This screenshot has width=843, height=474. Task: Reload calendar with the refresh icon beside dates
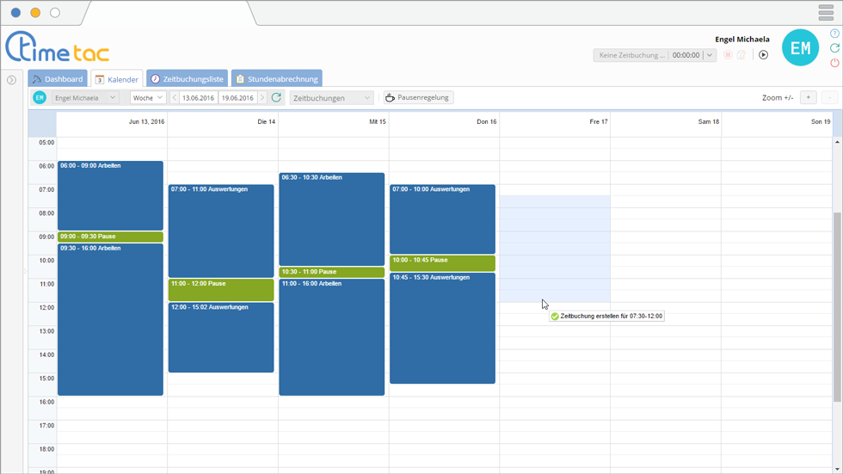click(276, 98)
